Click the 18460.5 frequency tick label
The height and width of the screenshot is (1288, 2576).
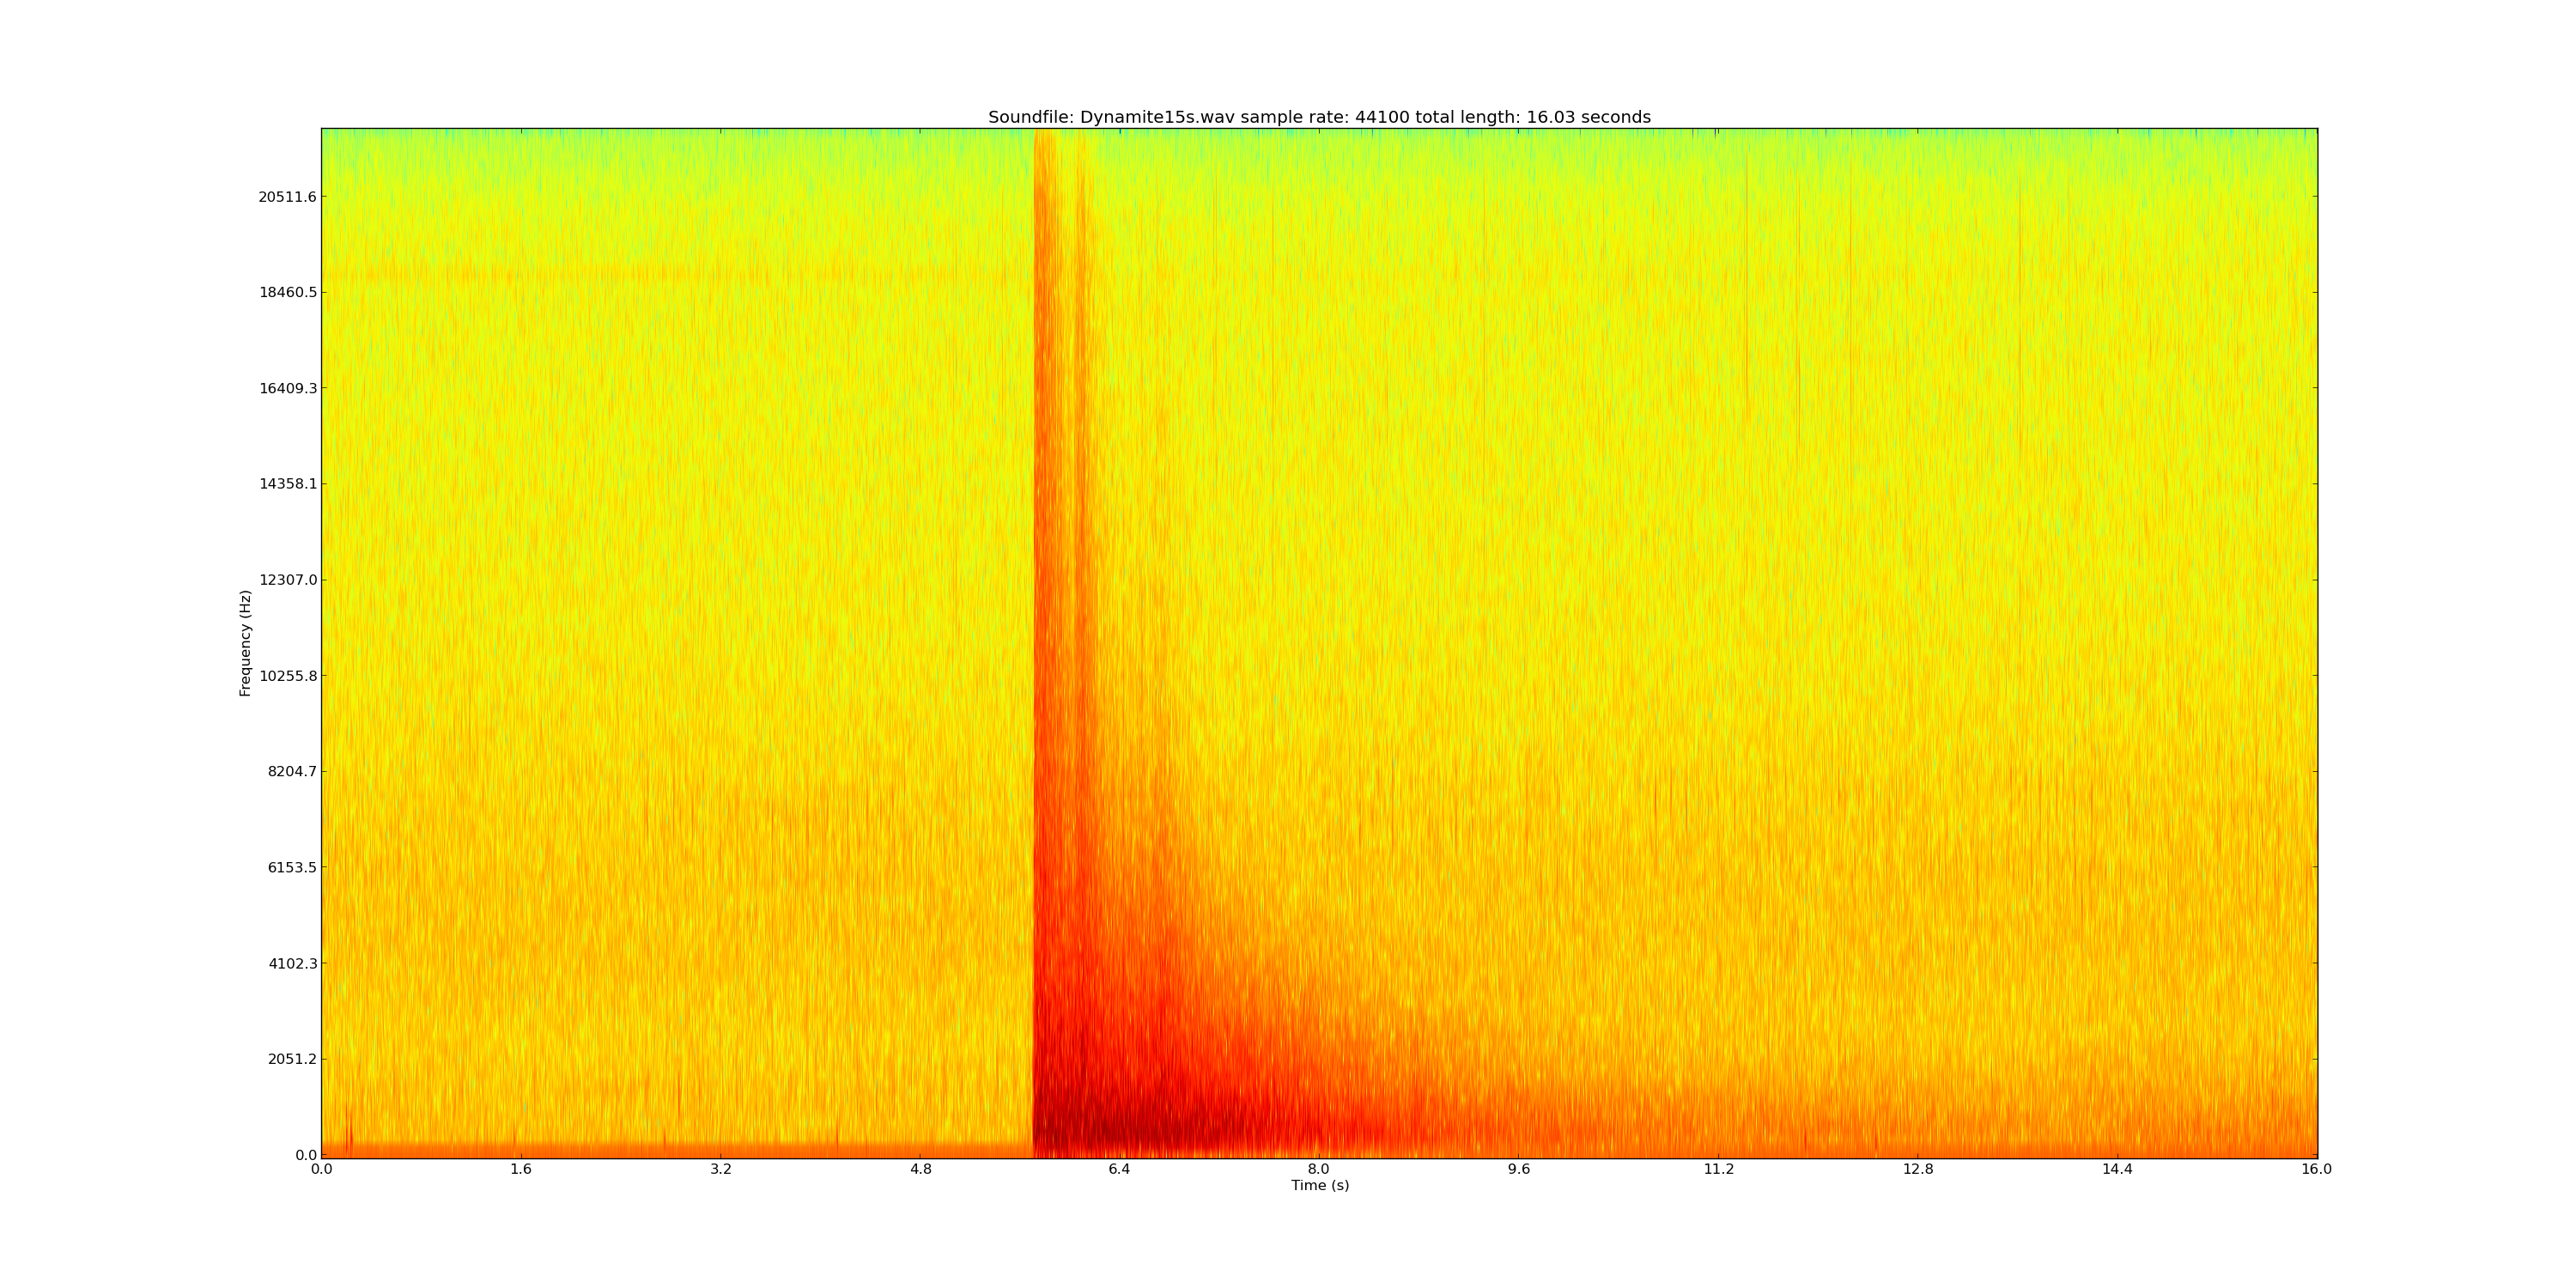pos(287,293)
